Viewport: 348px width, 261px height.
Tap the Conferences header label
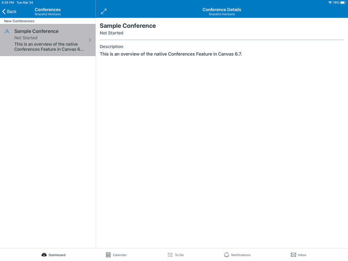point(47,9)
